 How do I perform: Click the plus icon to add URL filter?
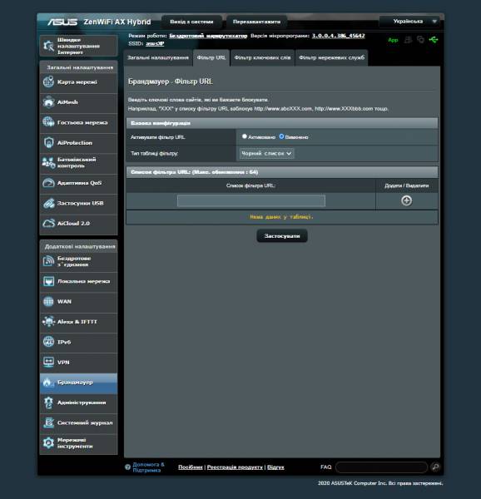[x=406, y=200]
